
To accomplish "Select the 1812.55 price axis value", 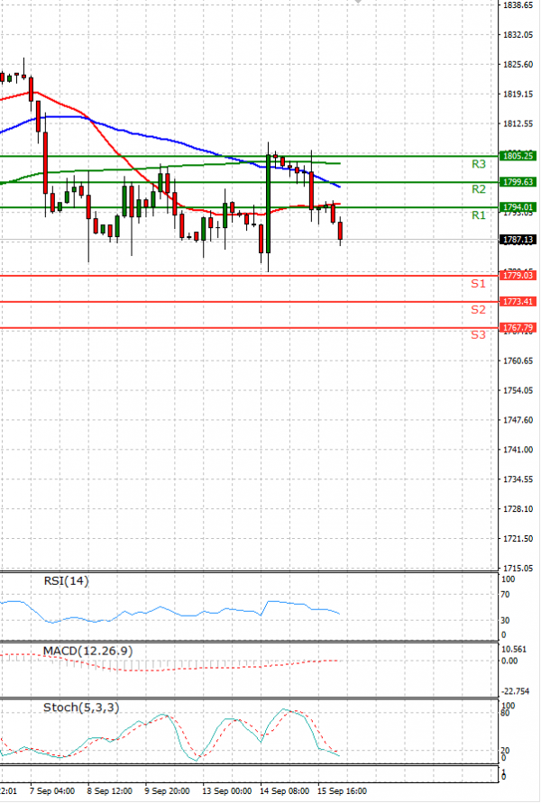I will tap(518, 124).
